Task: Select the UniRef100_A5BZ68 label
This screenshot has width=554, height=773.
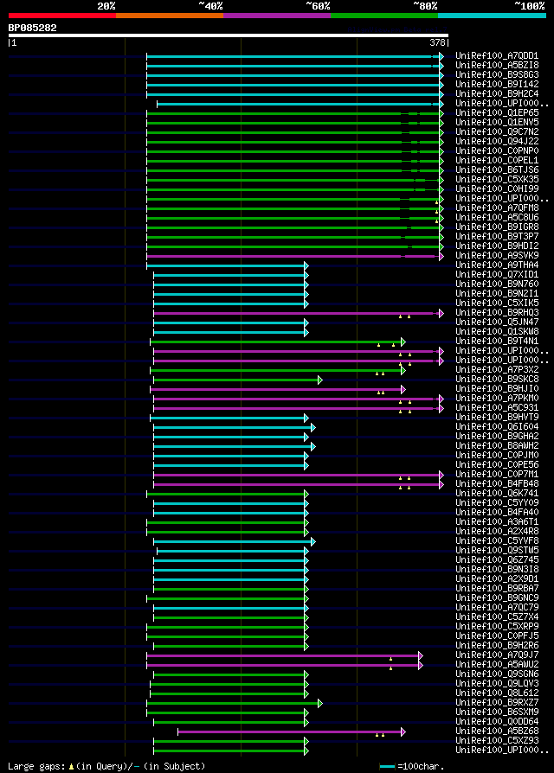Action: click(x=497, y=732)
